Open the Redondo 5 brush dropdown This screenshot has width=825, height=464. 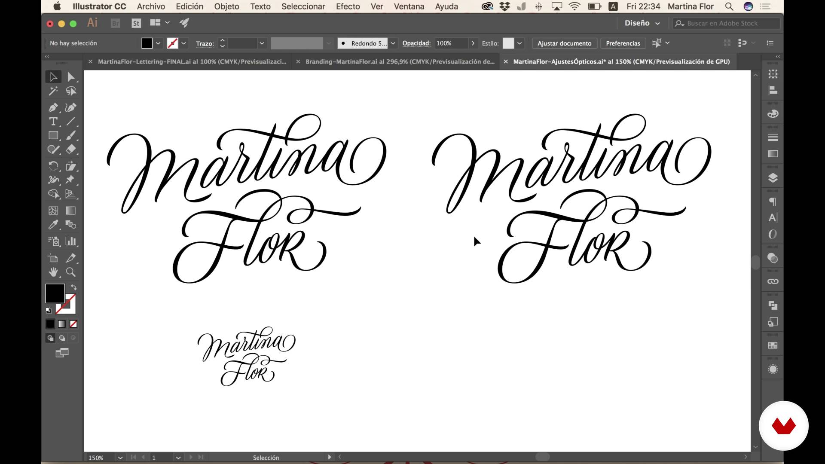[393, 43]
